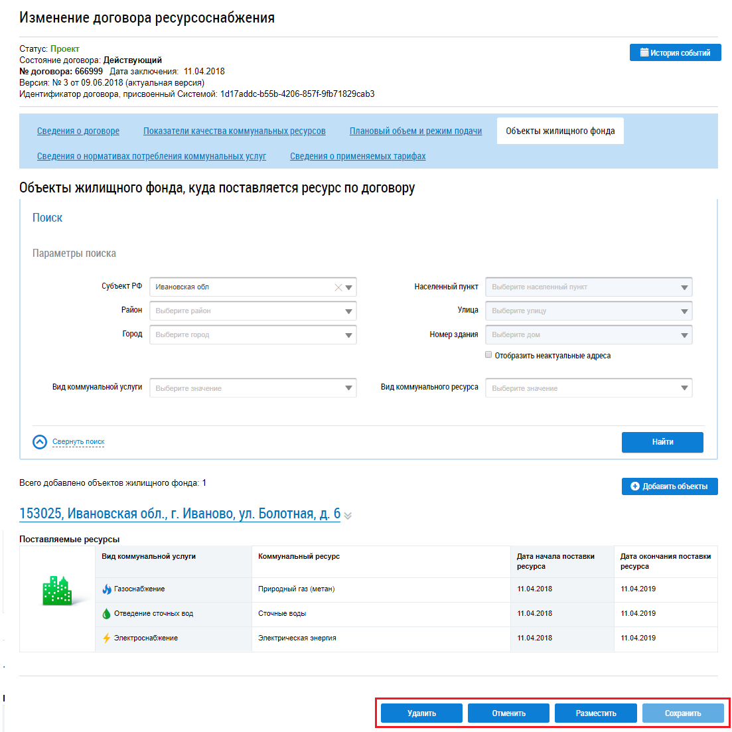Viewport: 732px width, 732px height.
Task: Click the Удалить button
Action: click(421, 713)
